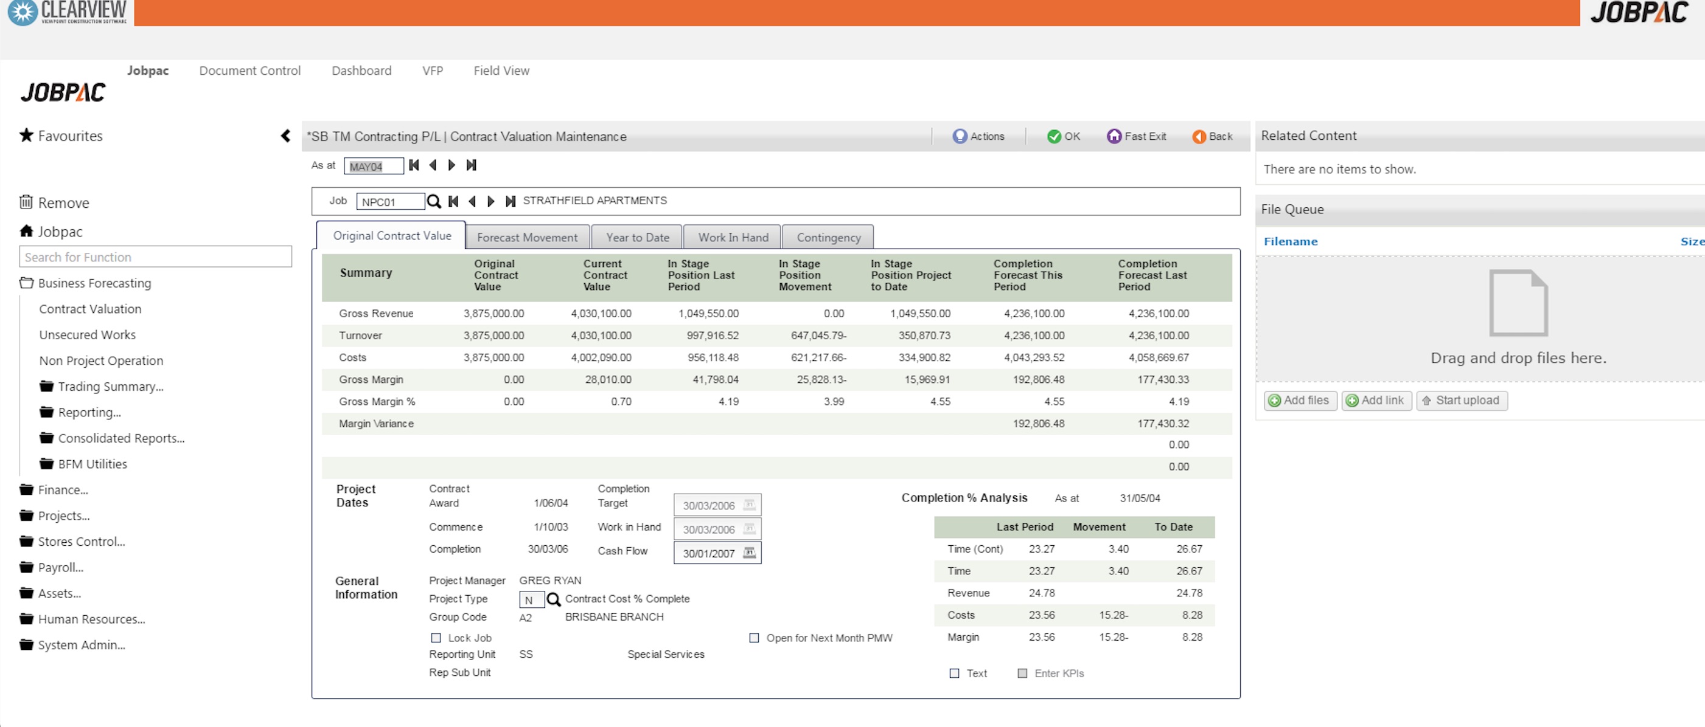Open the Cash Flow date calendar
Image resolution: width=1705 pixels, height=727 pixels.
[x=749, y=553]
